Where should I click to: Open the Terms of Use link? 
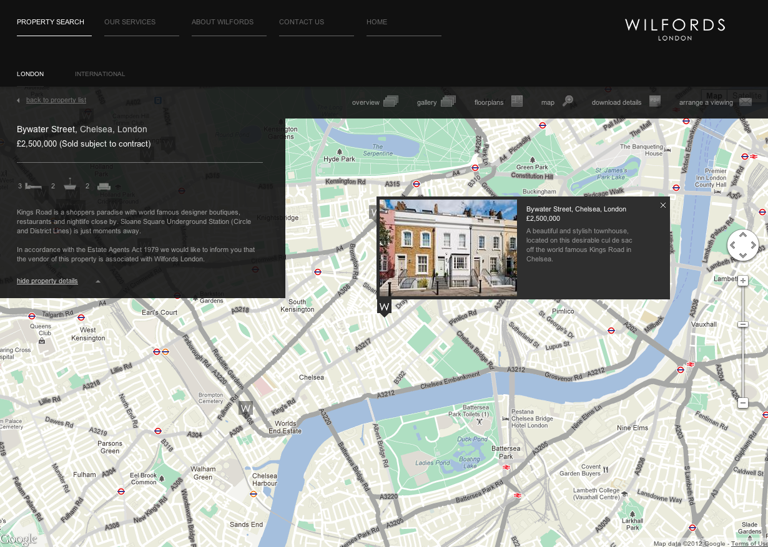(749, 544)
